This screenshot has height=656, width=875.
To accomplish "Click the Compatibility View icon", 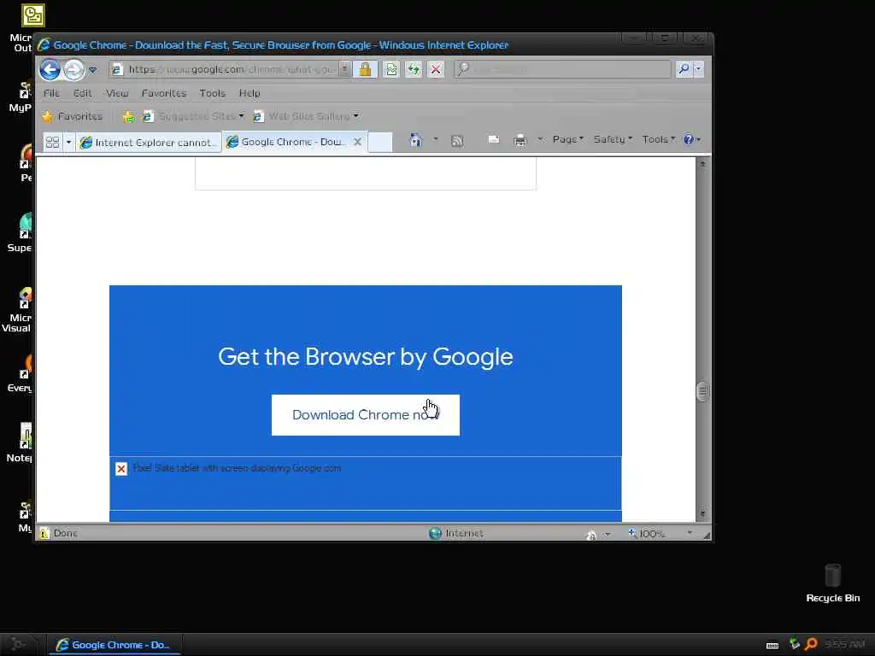I will 391,69.
